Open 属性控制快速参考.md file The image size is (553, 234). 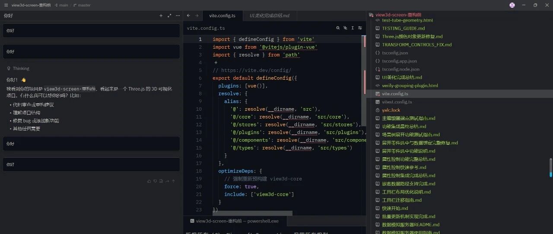pos(404,168)
